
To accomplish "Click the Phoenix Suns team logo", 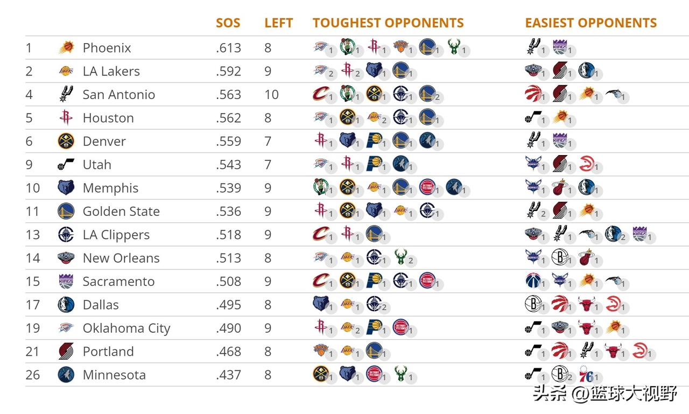I will pyautogui.click(x=66, y=47).
